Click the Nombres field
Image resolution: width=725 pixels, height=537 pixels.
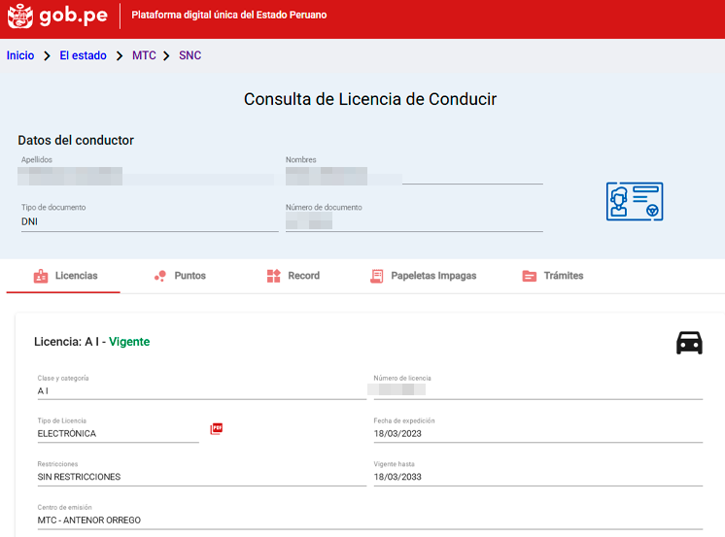pyautogui.click(x=414, y=176)
